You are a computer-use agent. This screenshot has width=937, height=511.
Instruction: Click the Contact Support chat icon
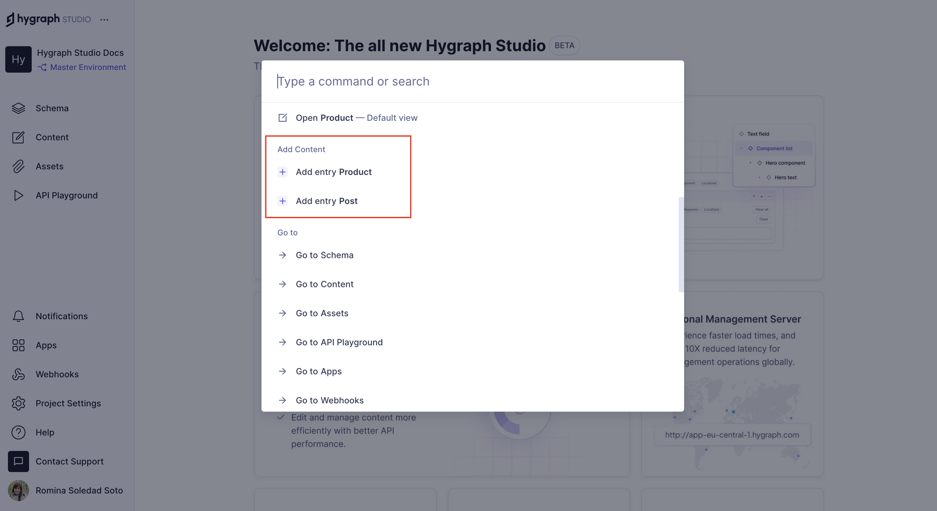(x=17, y=460)
